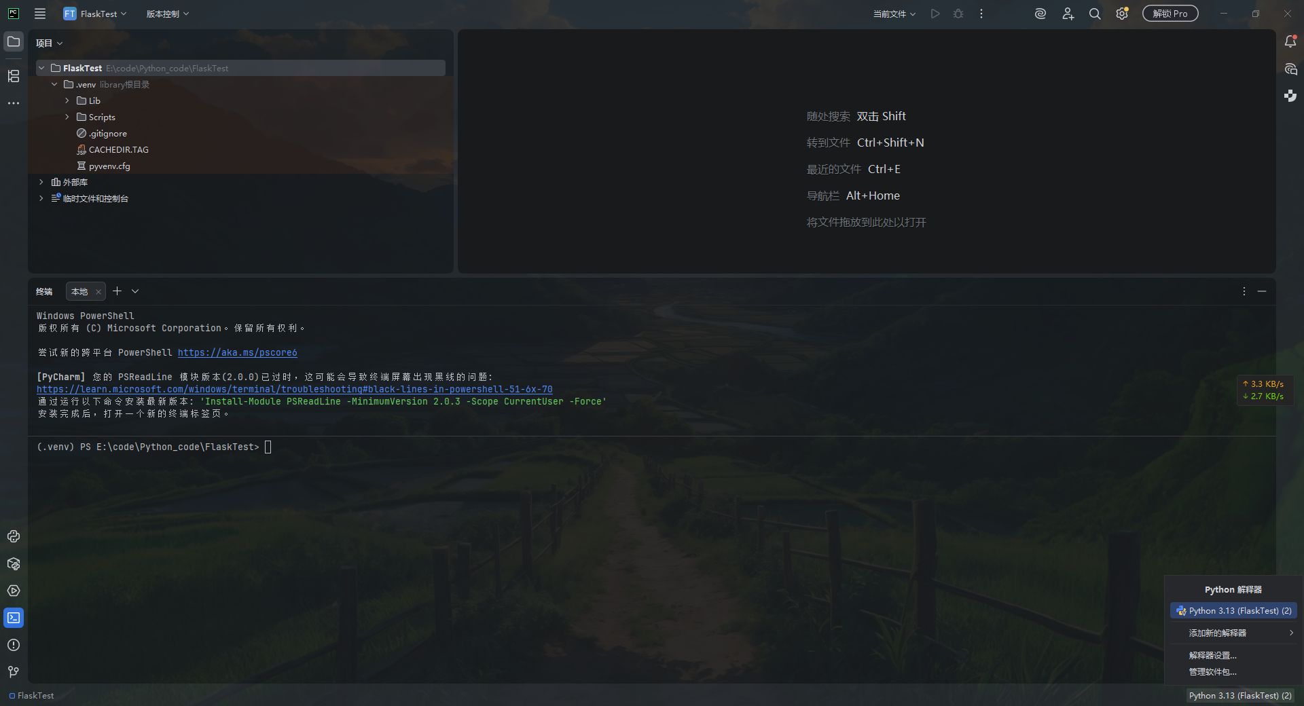
Task: Click the PyCharm app logo
Action: [x=14, y=14]
